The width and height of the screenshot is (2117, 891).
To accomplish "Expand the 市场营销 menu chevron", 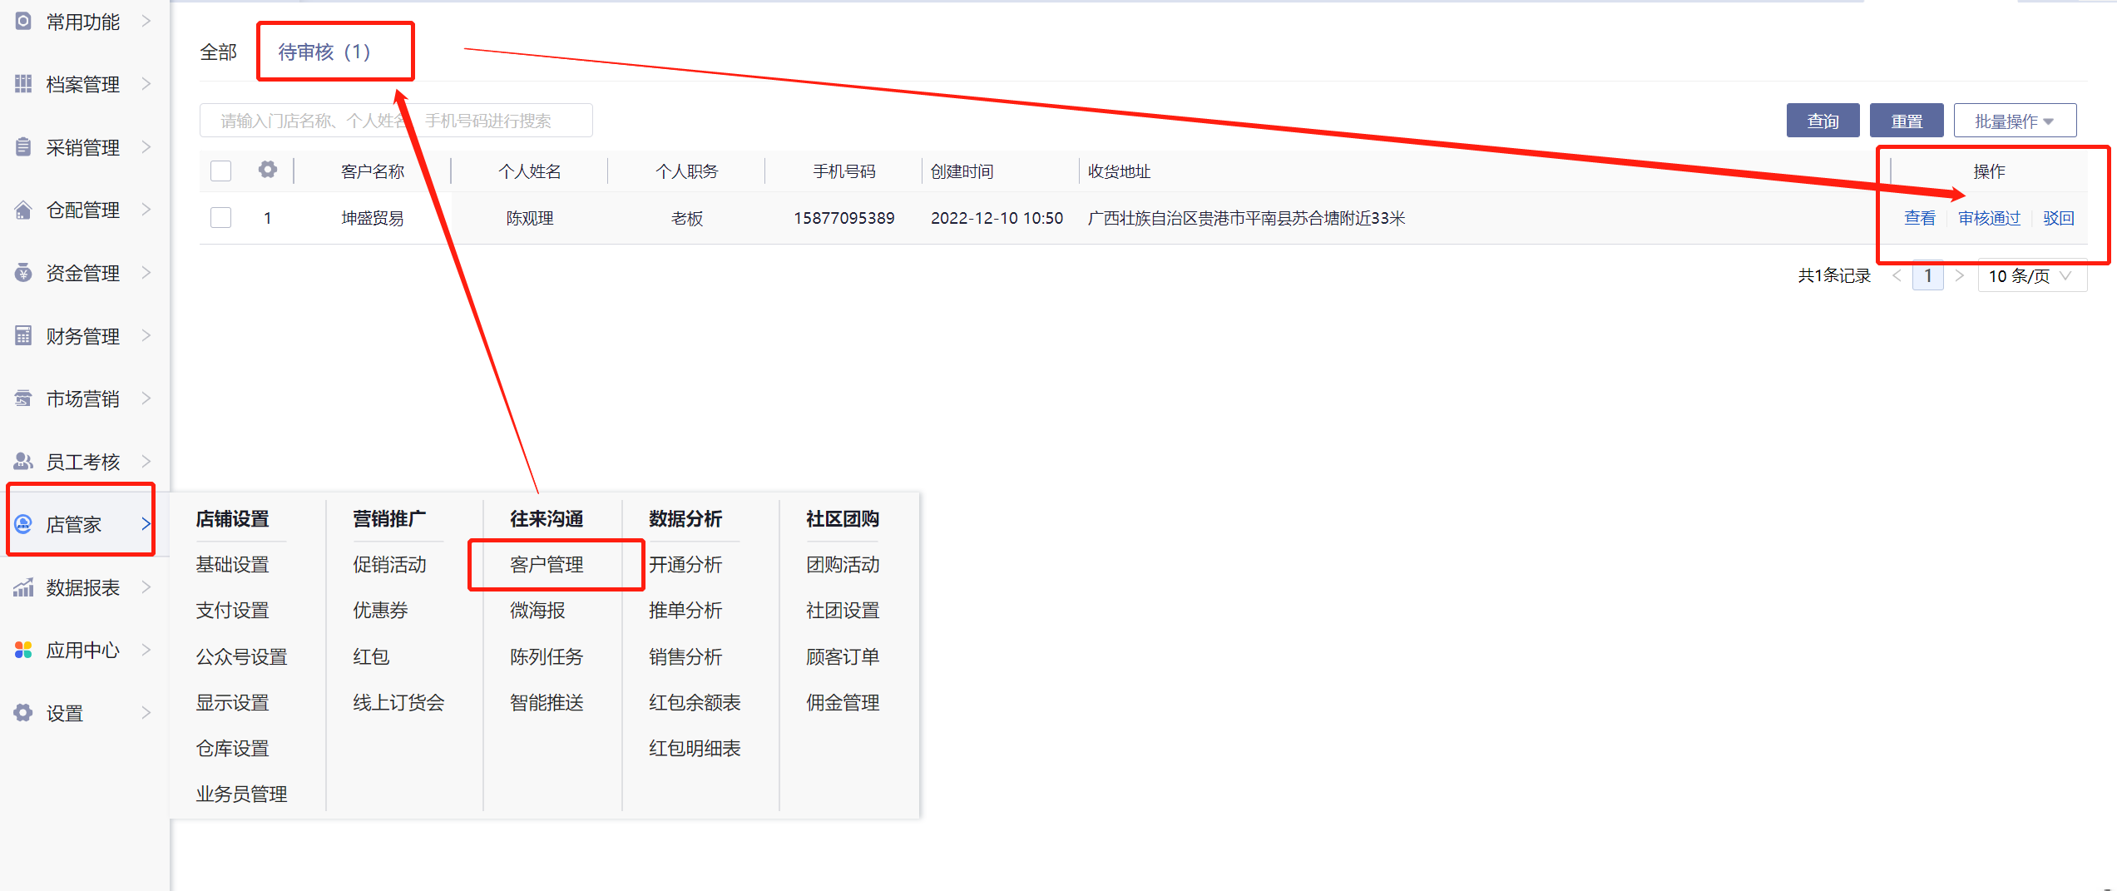I will (x=146, y=398).
